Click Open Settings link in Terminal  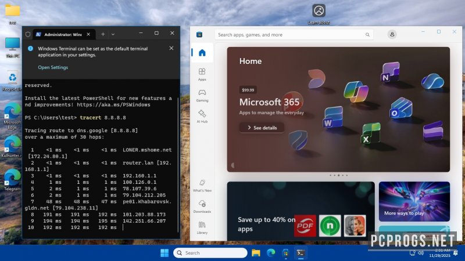53,67
